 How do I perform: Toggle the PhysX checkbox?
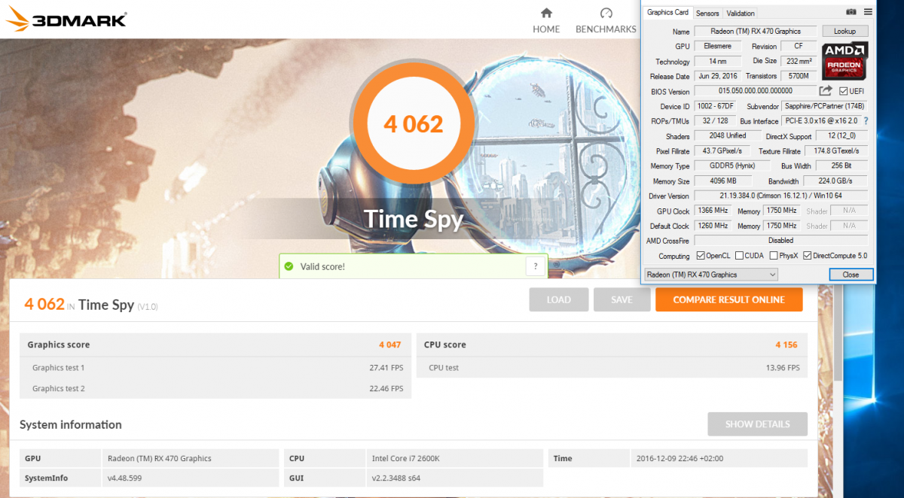[x=774, y=256]
